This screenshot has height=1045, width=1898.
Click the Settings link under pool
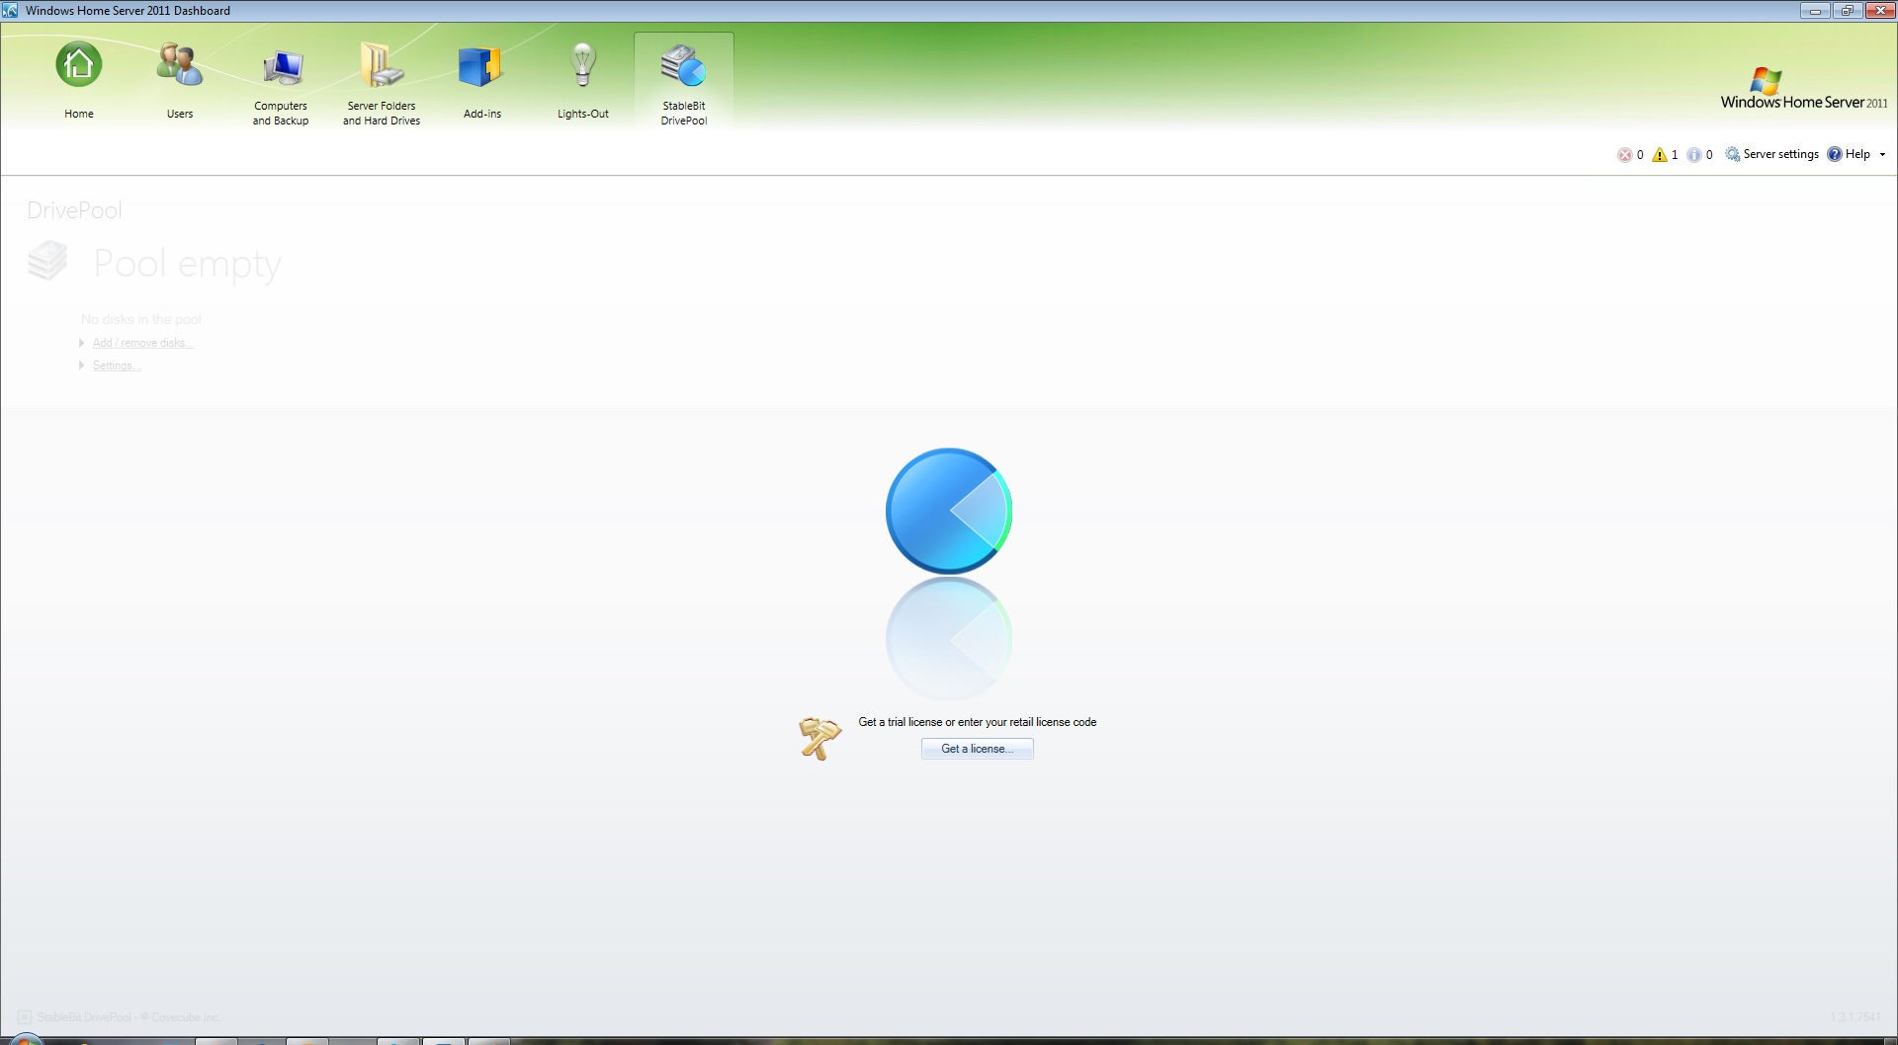point(117,365)
